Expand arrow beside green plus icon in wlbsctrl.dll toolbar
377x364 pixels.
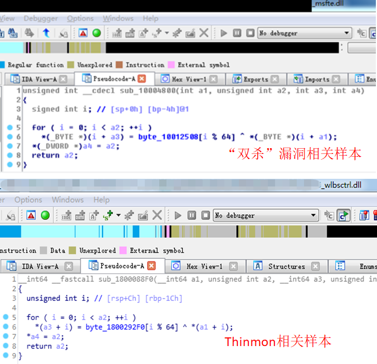pos(118,215)
